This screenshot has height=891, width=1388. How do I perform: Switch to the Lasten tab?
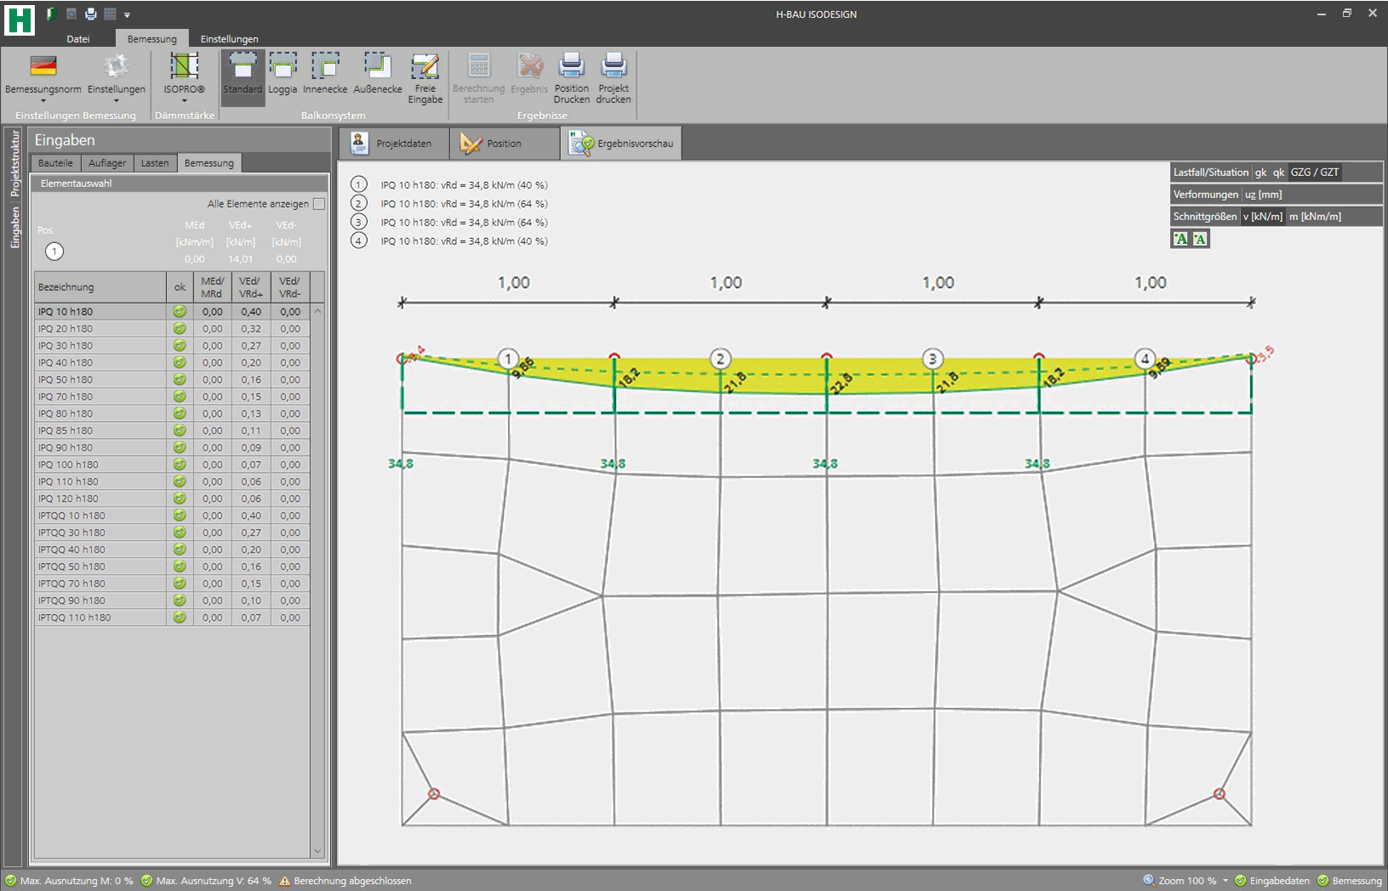click(155, 163)
